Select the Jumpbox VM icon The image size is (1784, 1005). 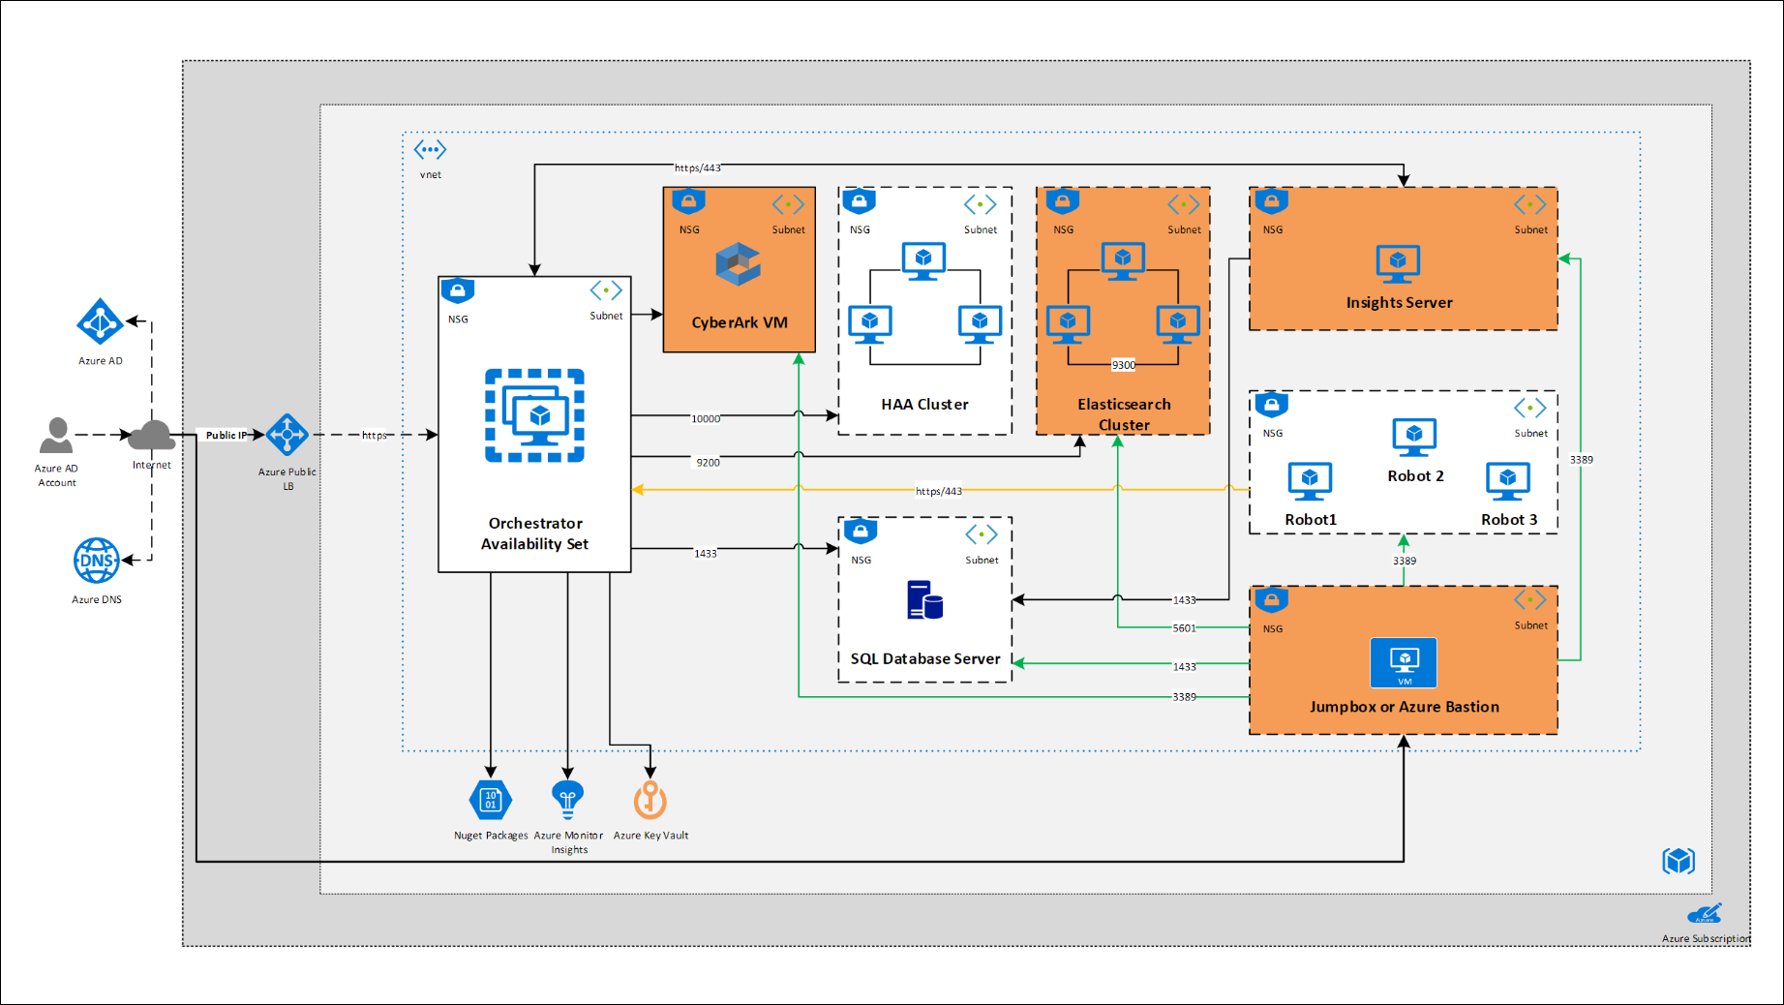tap(1404, 662)
